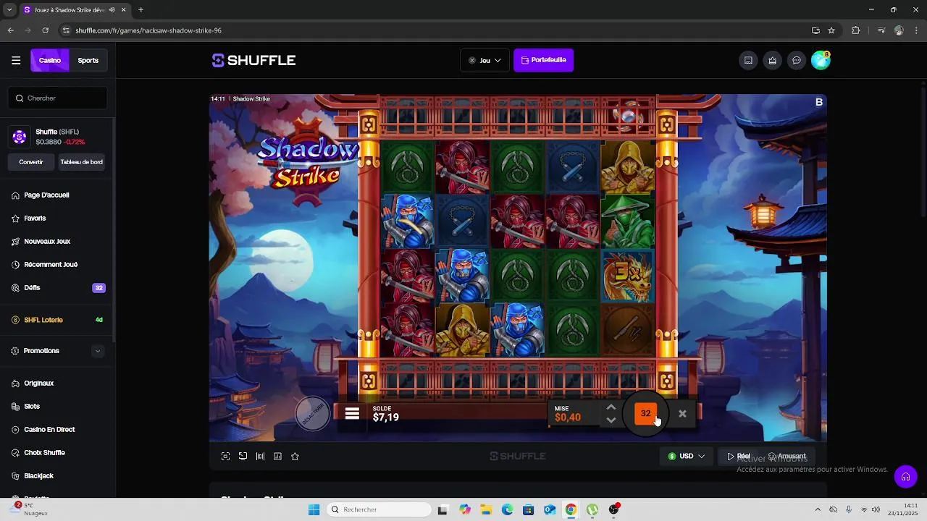The height and width of the screenshot is (521, 927).
Task: Mute the Shadow Strike tab audio
Action: pos(112,10)
